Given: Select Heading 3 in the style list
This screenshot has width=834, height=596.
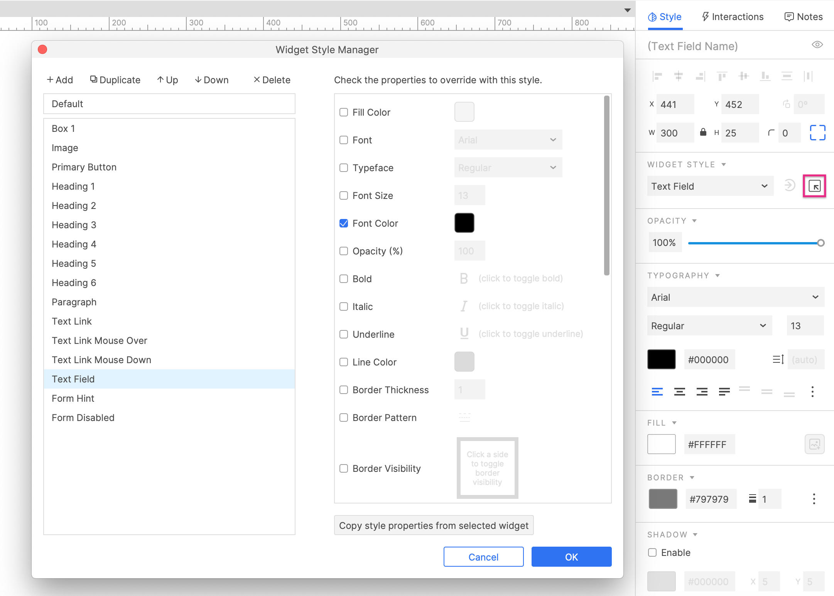Looking at the screenshot, I should pos(74,225).
